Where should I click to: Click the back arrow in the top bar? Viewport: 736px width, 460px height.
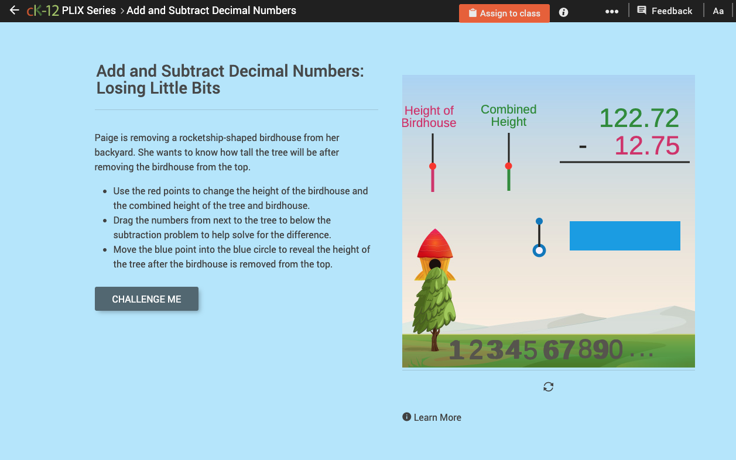point(14,10)
